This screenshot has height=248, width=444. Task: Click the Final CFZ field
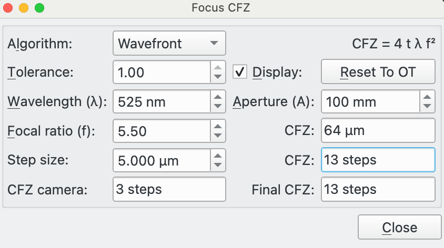[378, 189]
